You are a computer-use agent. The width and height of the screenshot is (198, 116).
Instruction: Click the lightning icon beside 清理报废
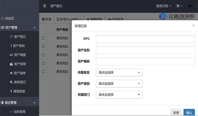11,91
